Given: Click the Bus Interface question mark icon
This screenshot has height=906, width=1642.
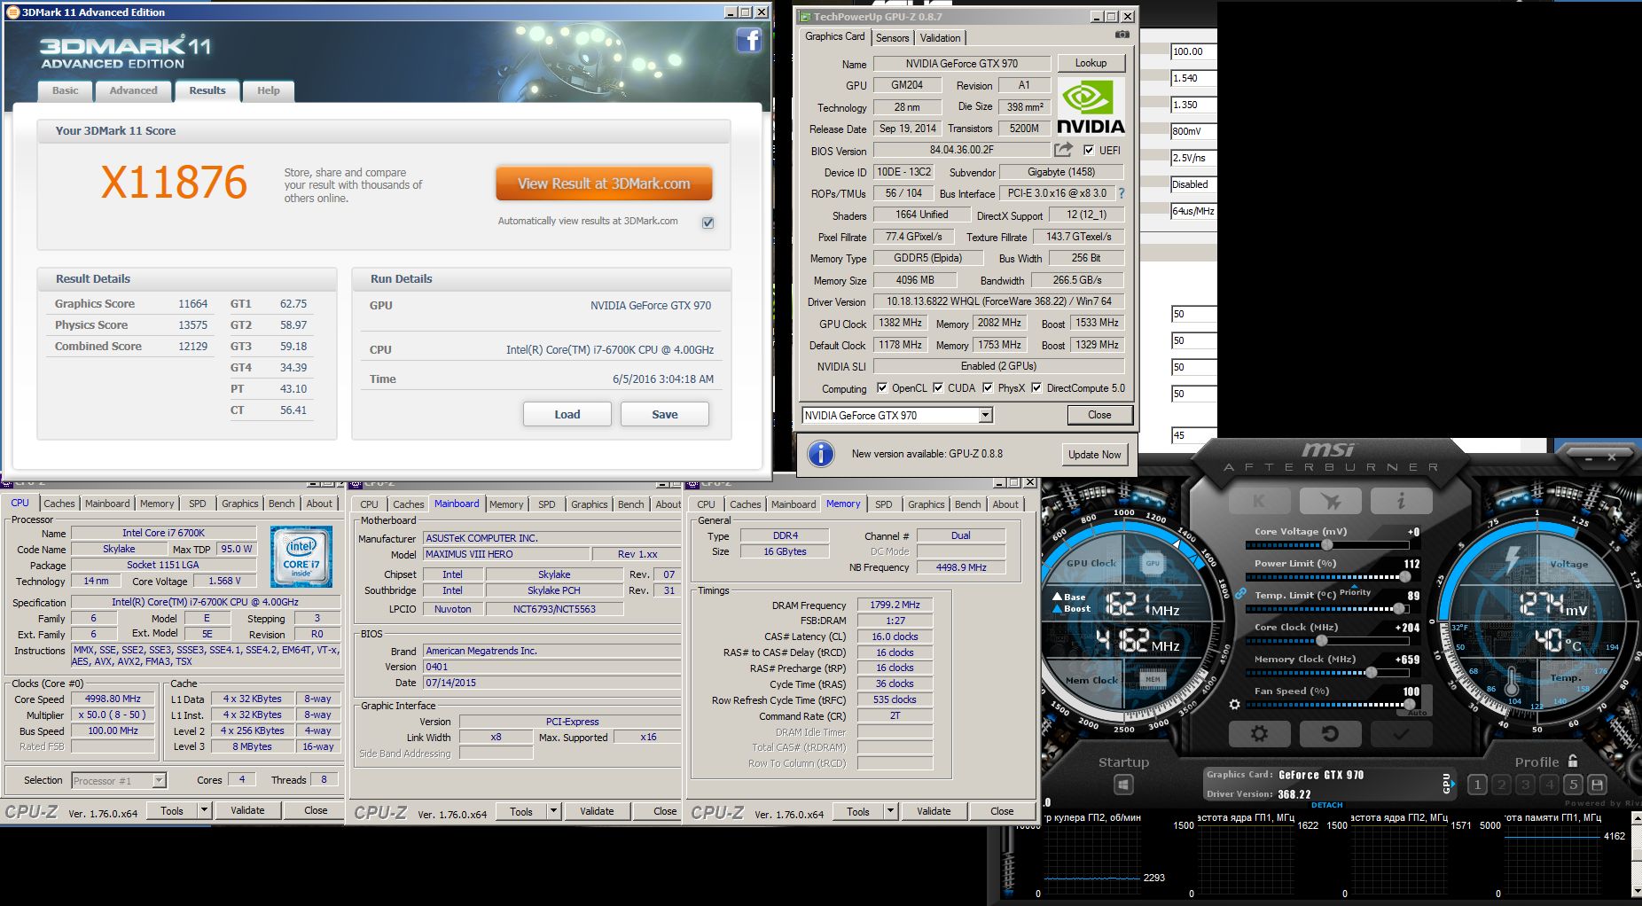Looking at the screenshot, I should (1121, 193).
